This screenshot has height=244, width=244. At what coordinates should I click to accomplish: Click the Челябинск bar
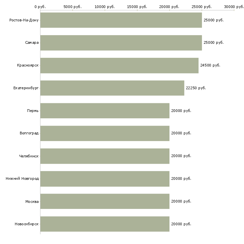point(105,156)
